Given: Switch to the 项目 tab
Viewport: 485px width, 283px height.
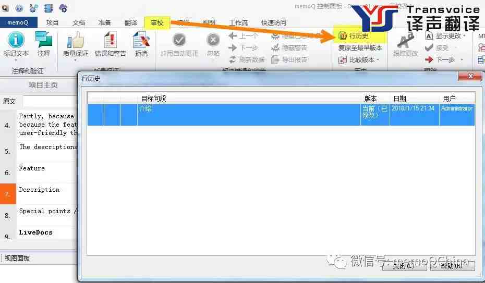Looking at the screenshot, I should coord(52,22).
